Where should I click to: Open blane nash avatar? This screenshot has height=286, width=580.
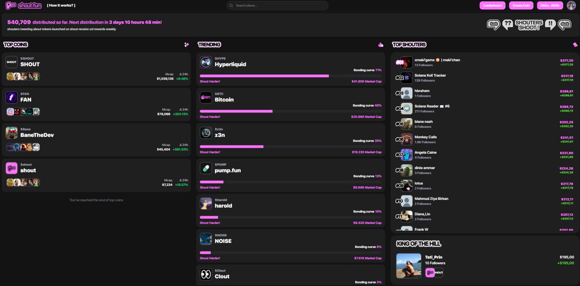tap(406, 124)
